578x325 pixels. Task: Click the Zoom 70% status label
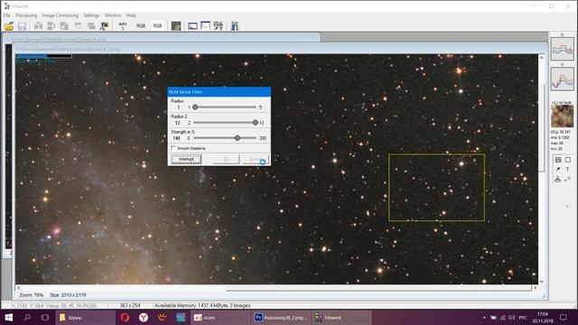pos(31,295)
